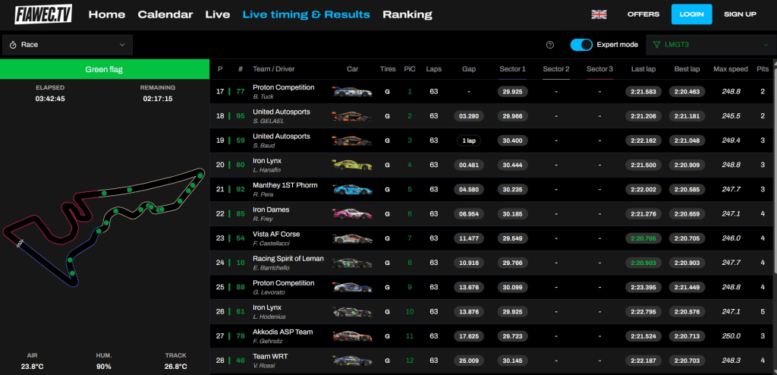Click the Max speed column header
777x375 pixels.
(x=731, y=69)
